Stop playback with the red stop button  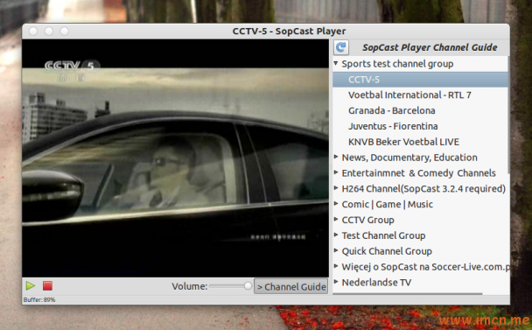point(47,286)
